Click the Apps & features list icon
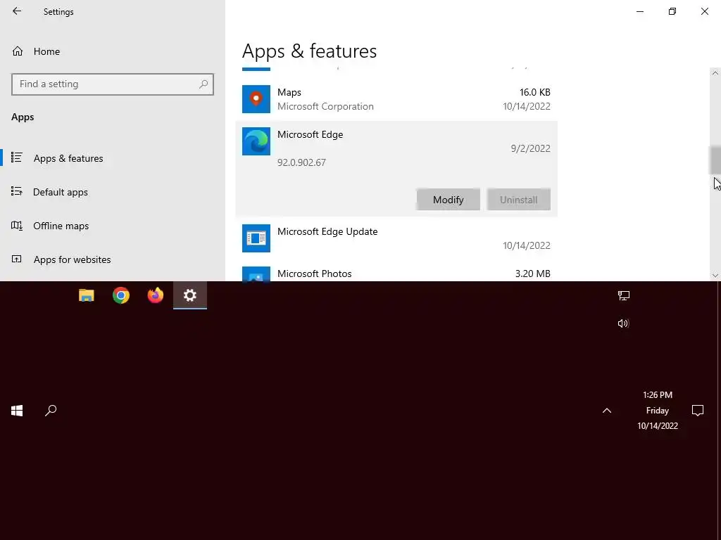Viewport: 721px width, 540px height. coord(17,157)
